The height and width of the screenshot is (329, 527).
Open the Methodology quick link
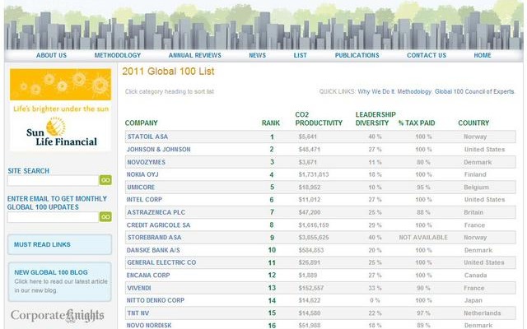coord(414,91)
